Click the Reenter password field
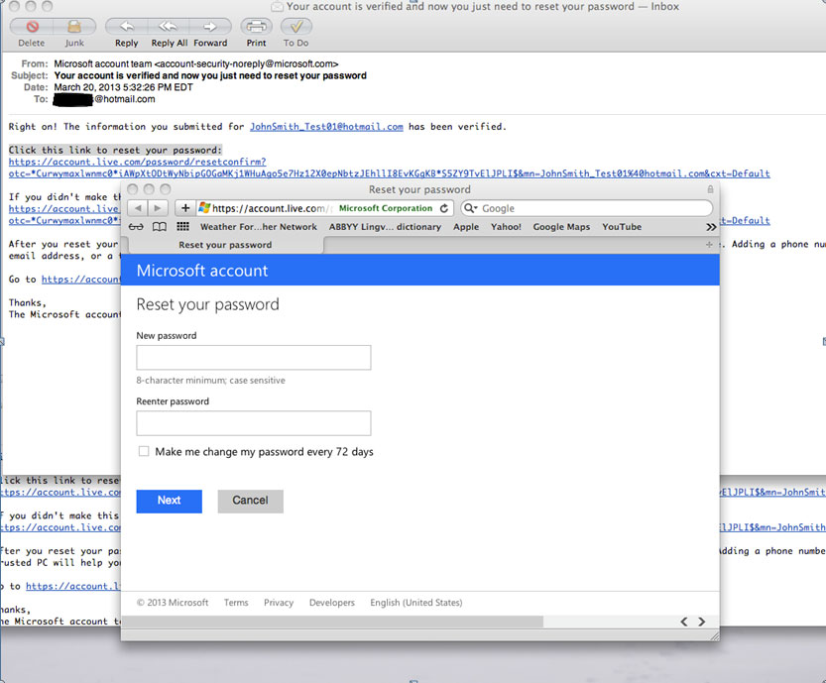The image size is (826, 683). (254, 423)
